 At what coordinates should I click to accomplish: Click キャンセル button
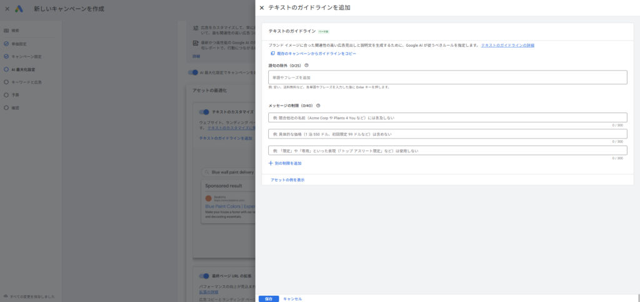click(292, 299)
